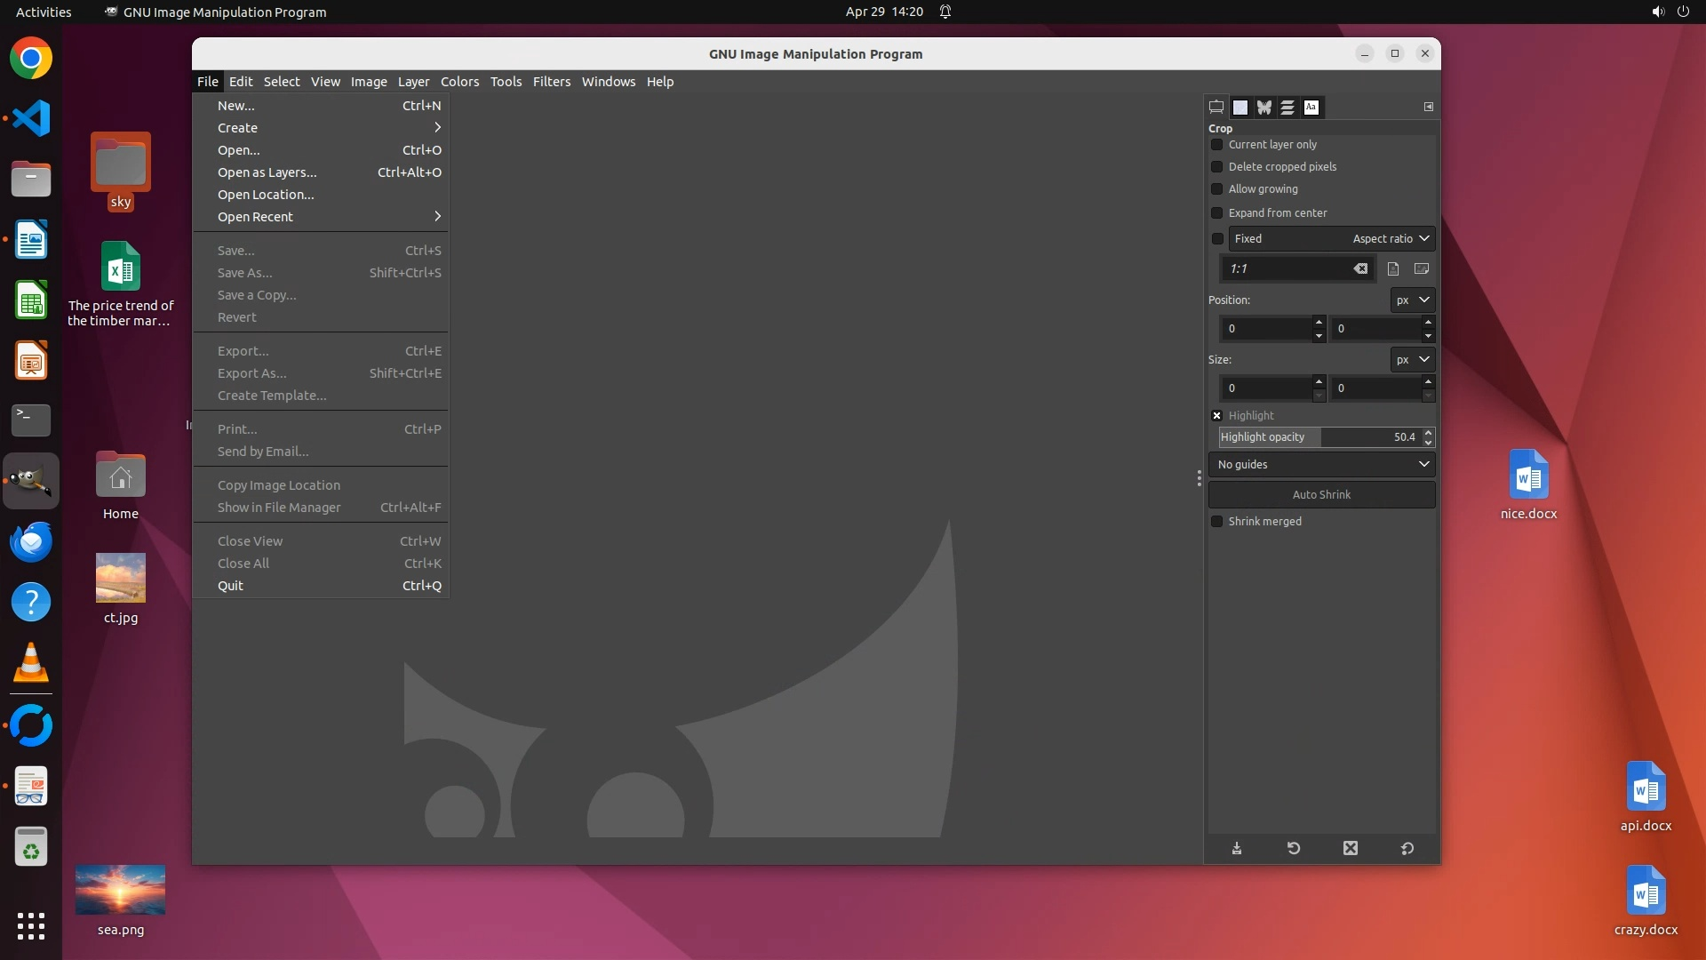Viewport: 1706px width, 960px height.
Task: Enable the Delete cropped pixels checkbox
Action: pyautogui.click(x=1217, y=166)
